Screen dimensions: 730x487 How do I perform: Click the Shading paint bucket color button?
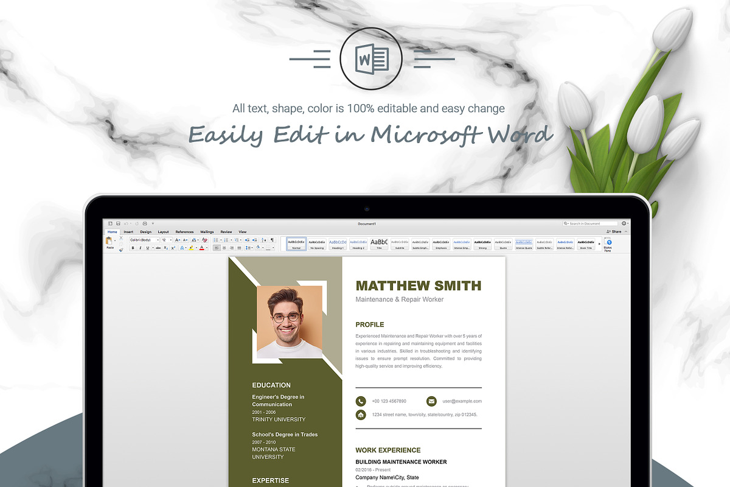pyautogui.click(x=258, y=248)
